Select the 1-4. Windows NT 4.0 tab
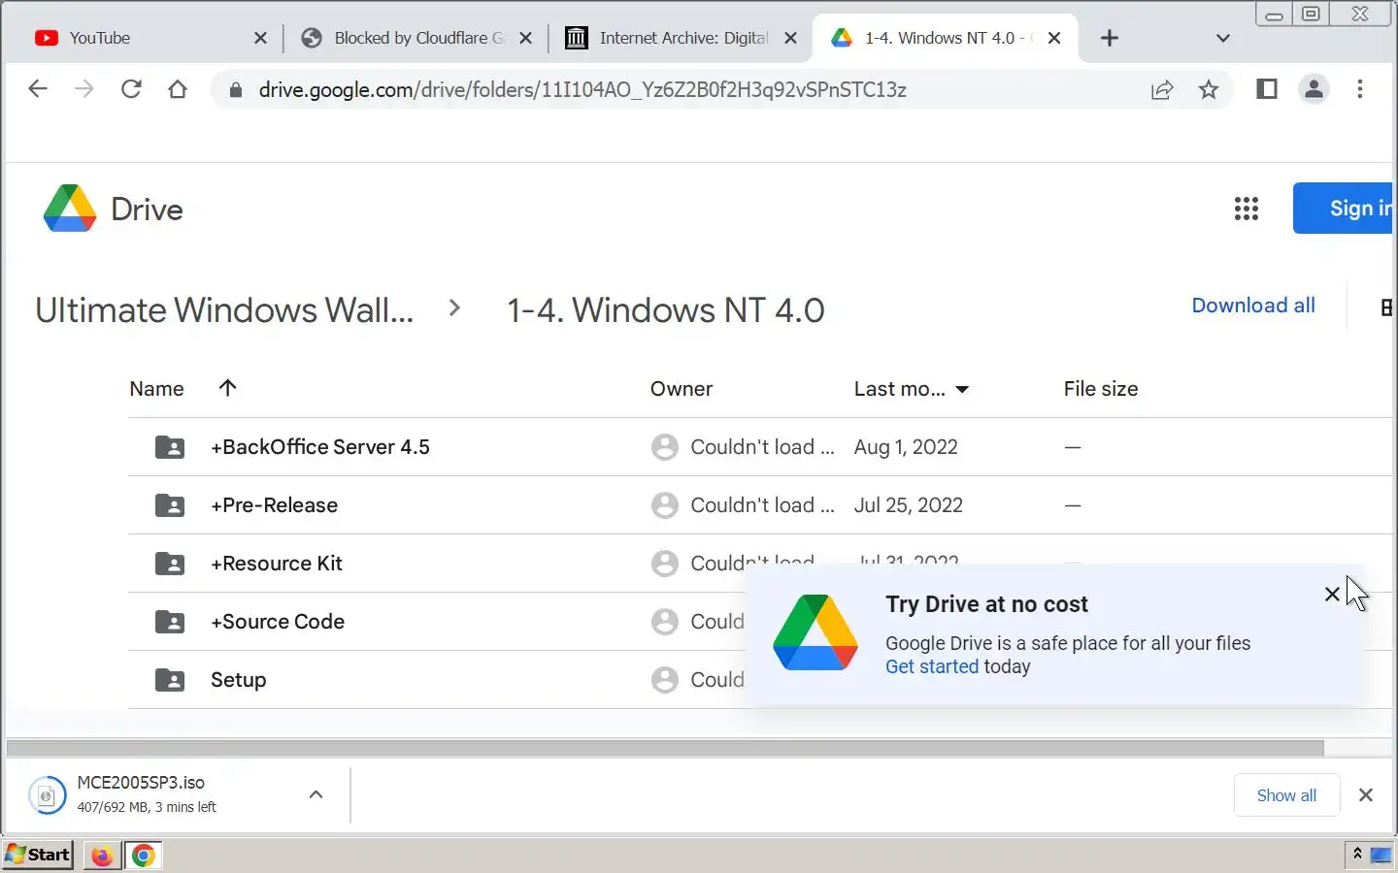This screenshot has height=873, width=1398. (944, 38)
